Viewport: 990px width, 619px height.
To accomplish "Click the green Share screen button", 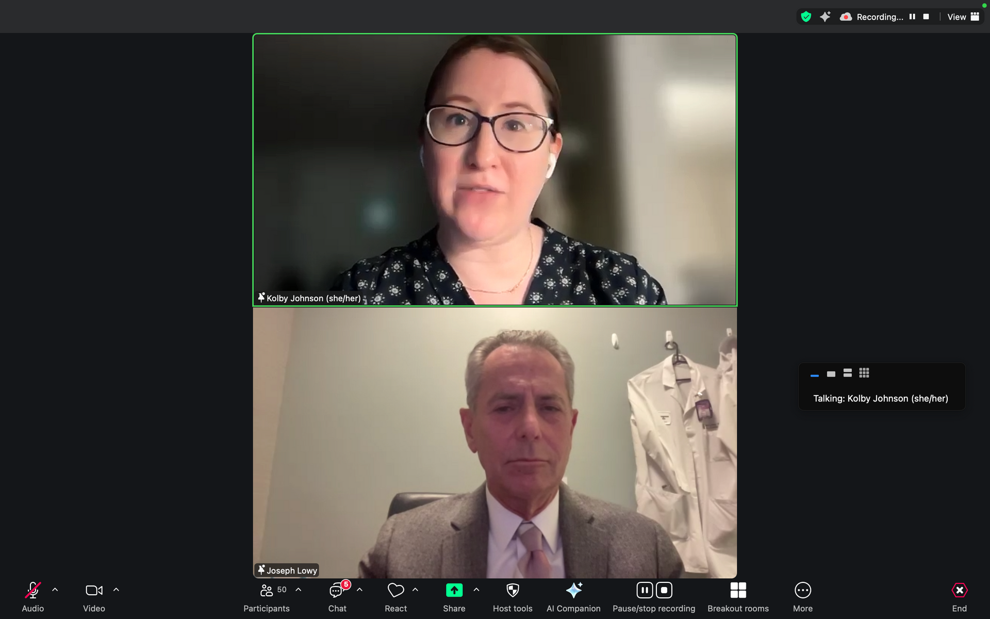I will tap(454, 591).
